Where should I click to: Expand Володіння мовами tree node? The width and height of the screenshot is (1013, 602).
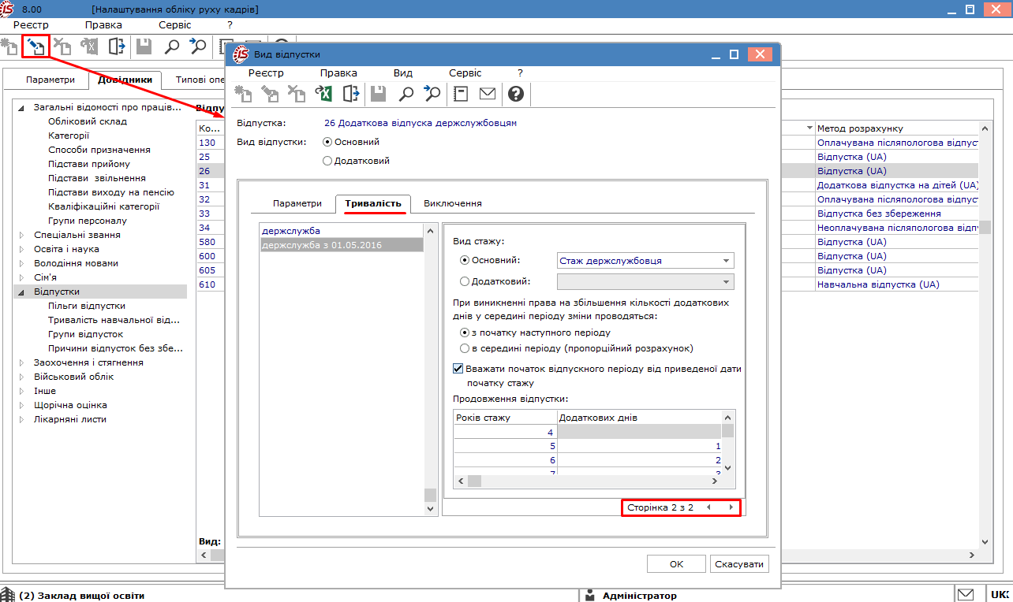[x=21, y=263]
